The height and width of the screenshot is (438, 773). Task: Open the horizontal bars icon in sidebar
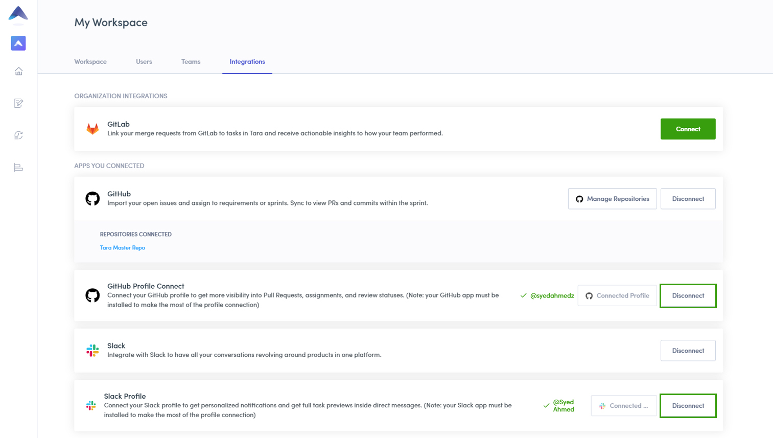pos(18,168)
